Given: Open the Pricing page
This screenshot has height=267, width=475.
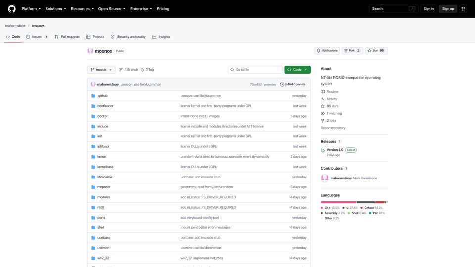Looking at the screenshot, I should pos(163,9).
